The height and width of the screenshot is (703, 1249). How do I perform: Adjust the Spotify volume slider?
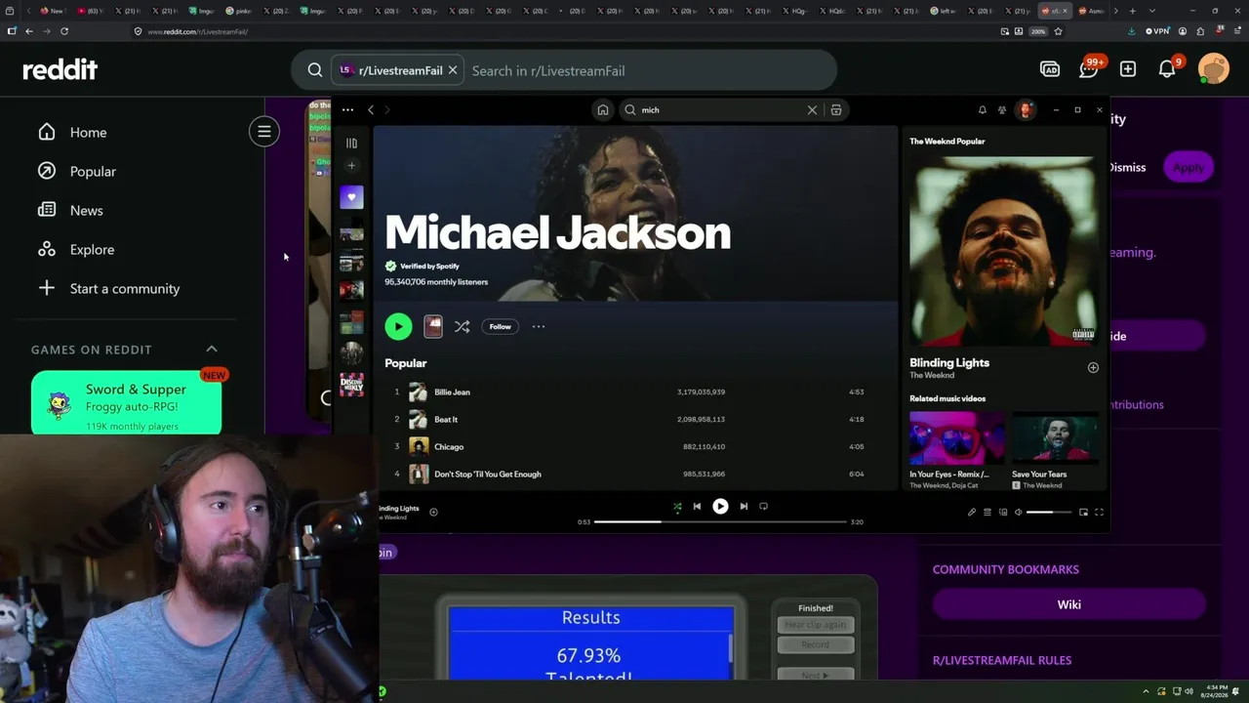coord(1048,512)
